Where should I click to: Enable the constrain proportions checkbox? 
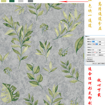tap(86, 60)
